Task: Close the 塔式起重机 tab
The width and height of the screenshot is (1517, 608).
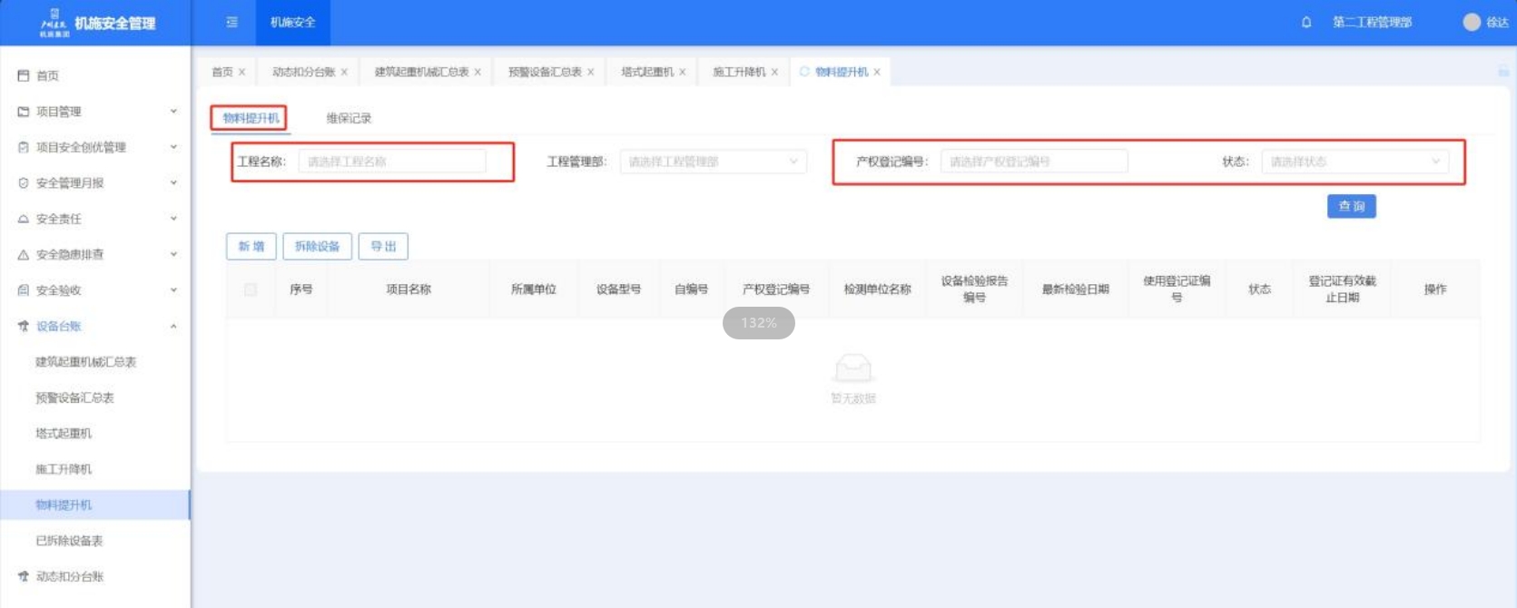Action: click(x=683, y=72)
